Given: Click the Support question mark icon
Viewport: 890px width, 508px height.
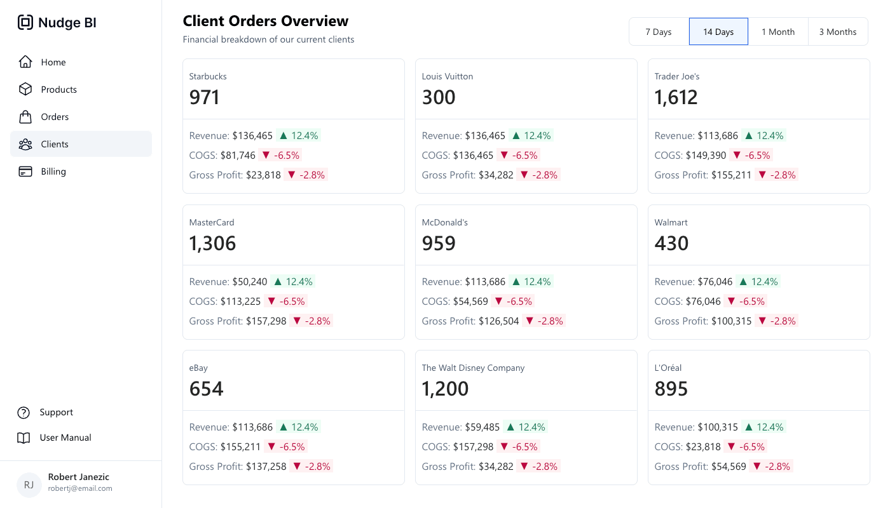Looking at the screenshot, I should pos(24,413).
